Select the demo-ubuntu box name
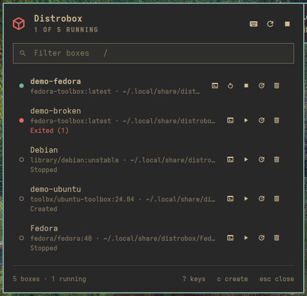This screenshot has width=307, height=296. pos(56,189)
